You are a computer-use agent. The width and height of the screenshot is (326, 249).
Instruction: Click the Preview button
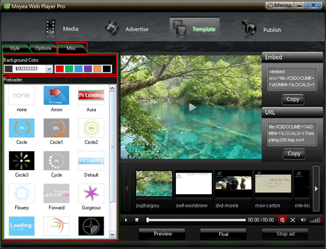pyautogui.click(x=162, y=234)
